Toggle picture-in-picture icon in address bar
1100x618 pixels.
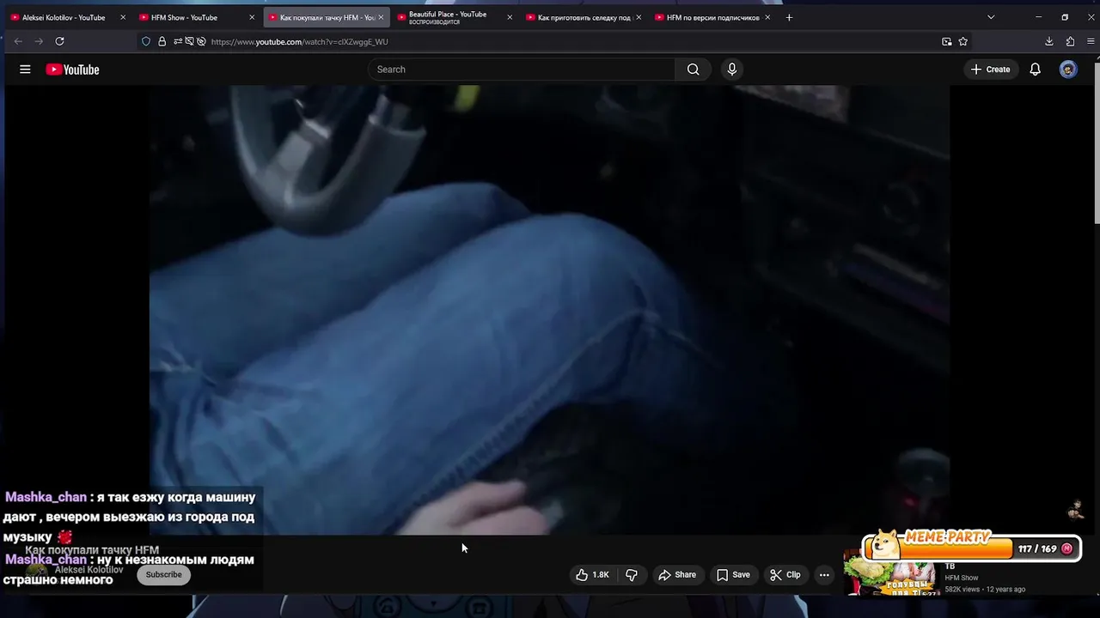coord(947,41)
